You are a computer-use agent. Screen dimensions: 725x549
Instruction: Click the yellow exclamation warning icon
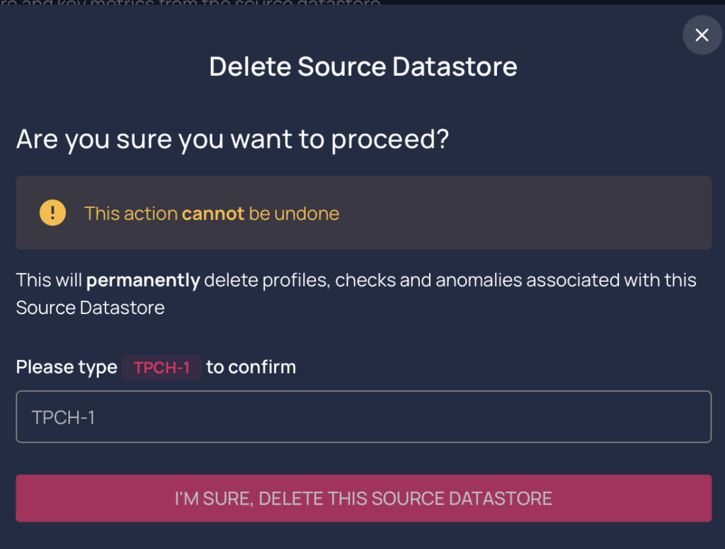point(52,212)
